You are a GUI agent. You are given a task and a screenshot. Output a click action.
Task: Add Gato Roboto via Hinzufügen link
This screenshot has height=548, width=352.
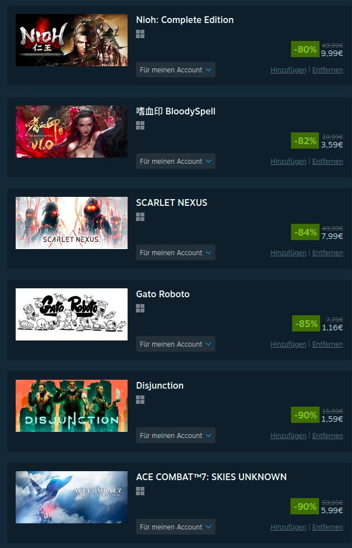click(288, 344)
